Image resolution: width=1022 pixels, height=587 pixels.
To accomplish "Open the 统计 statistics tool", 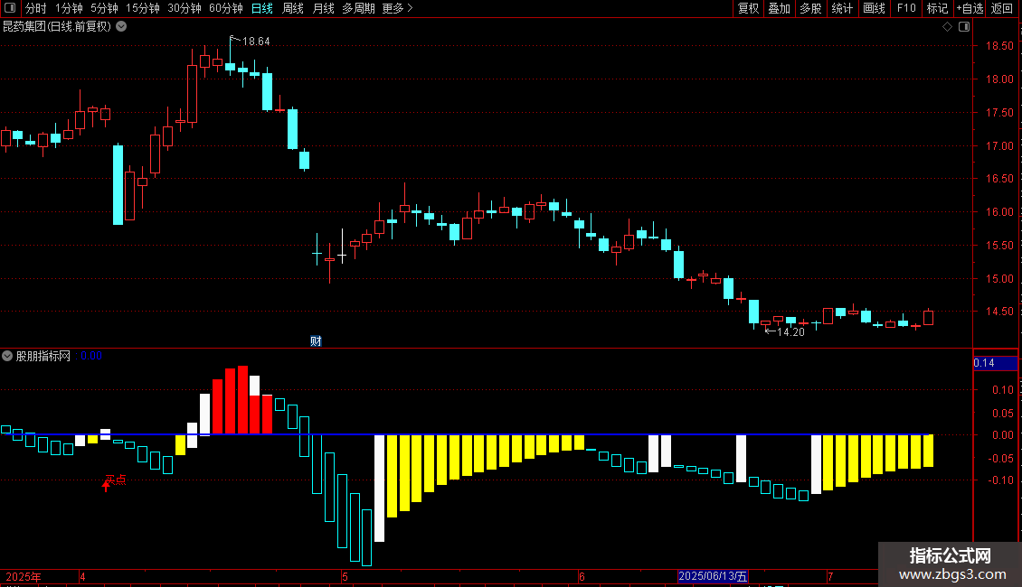I will click(842, 8).
